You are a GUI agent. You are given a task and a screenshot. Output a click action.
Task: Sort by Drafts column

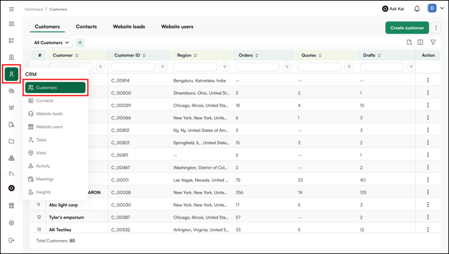pyautogui.click(x=379, y=55)
